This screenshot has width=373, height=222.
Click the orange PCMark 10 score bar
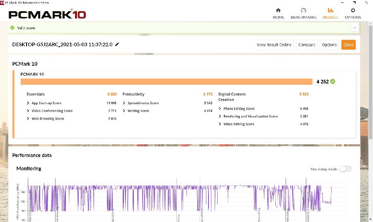coord(166,81)
